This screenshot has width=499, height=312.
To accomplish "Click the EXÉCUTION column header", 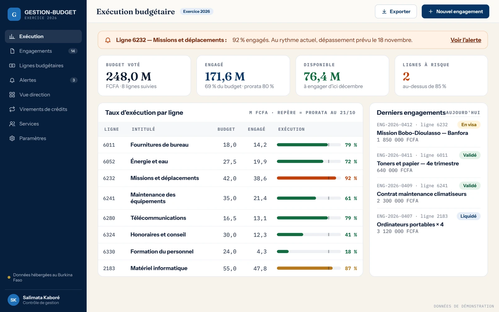I will (x=291, y=129).
